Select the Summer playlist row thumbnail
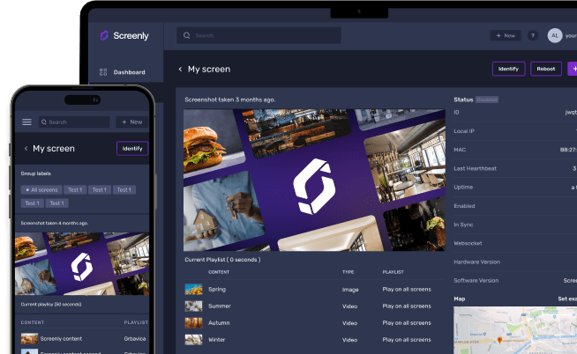Screen dimensions: 577x354 click(193, 306)
